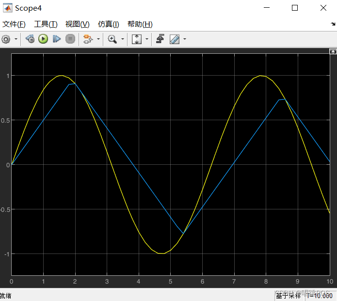Image resolution: width=337 pixels, height=301 pixels.
Task: Open the 帮助(H) menu
Action: pos(140,24)
